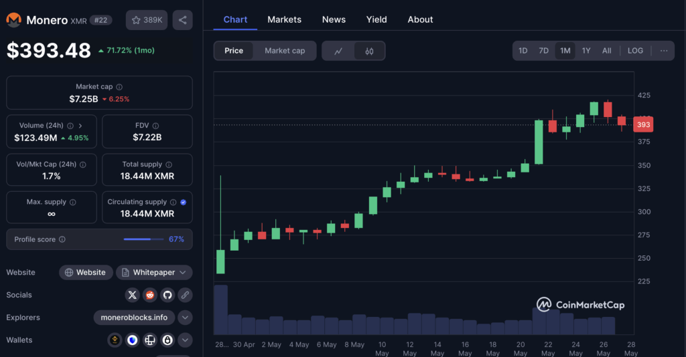The width and height of the screenshot is (686, 357).
Task: Open Monero's Reddit community icon
Action: [149, 295]
